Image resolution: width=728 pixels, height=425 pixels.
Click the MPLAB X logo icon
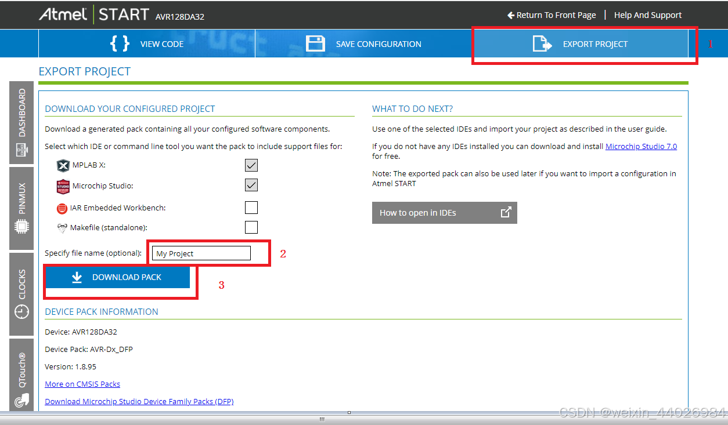click(63, 166)
